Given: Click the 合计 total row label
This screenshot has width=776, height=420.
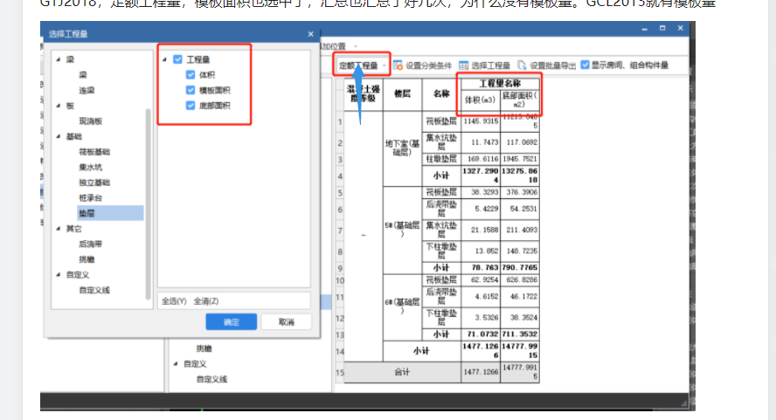Looking at the screenshot, I should [x=402, y=372].
